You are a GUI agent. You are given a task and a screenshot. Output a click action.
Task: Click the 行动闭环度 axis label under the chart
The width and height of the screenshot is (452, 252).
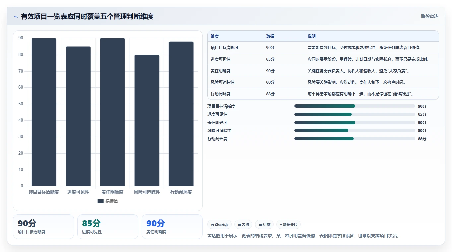(x=181, y=192)
